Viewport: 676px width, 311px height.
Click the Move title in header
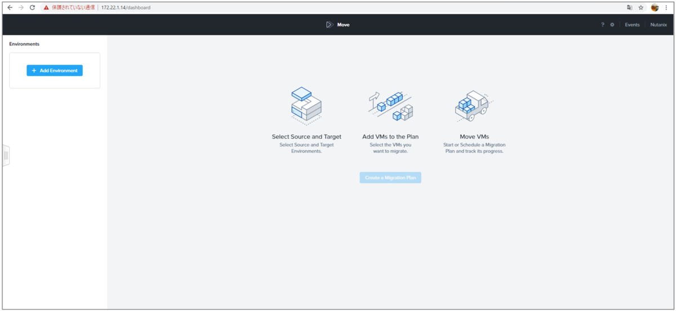point(344,25)
